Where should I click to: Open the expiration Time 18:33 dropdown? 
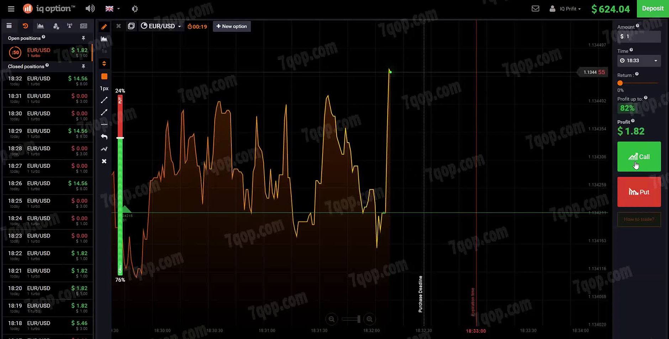(639, 61)
